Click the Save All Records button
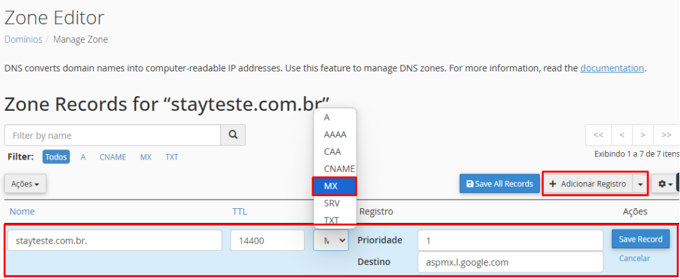Screen dimensions: 680x279 (x=498, y=184)
